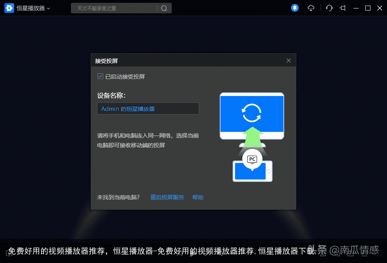Click the magnifier icon in the search box
This screenshot has height=263, width=387.
click(x=164, y=8)
